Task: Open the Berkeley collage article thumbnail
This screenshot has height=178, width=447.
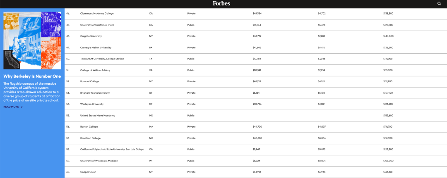Action: click(x=32, y=40)
